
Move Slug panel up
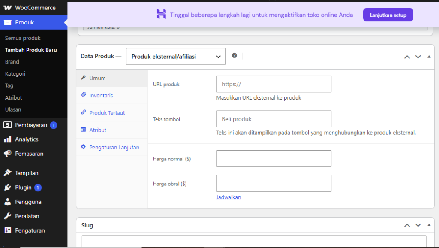407,225
